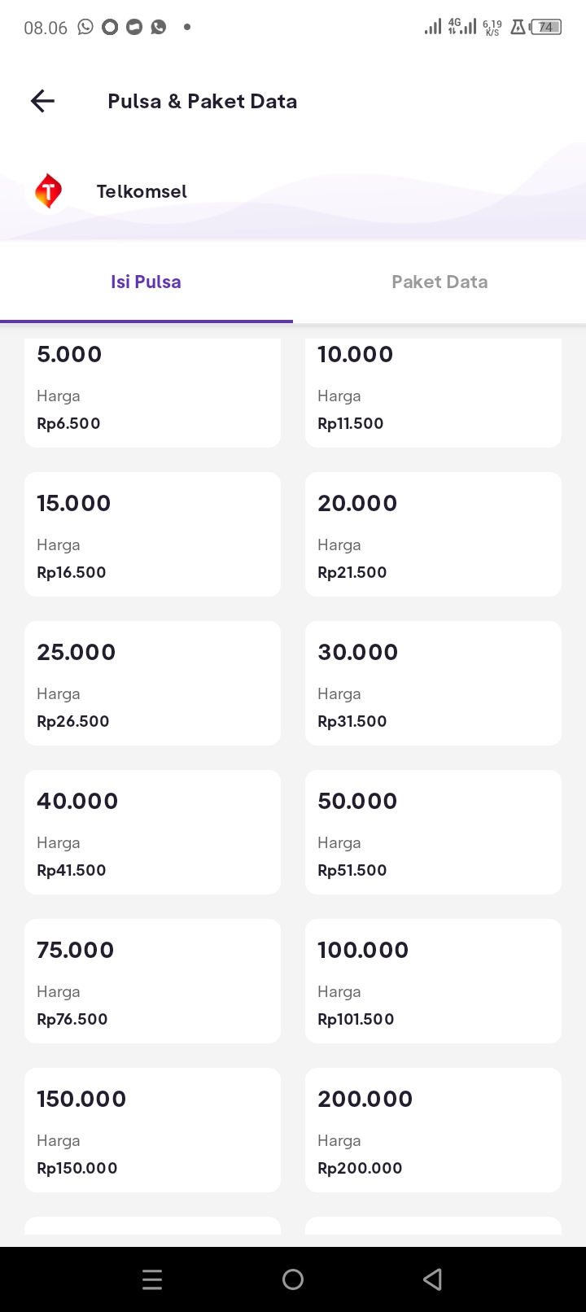Select the Isi Pulsa tab
This screenshot has width=586, height=1312.
146,282
